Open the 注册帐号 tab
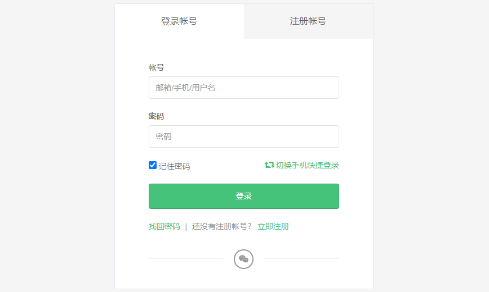489x292 pixels. point(308,21)
